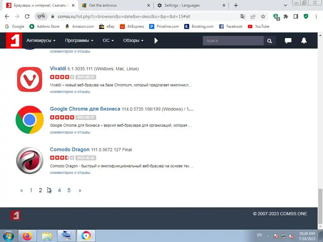This screenshot has height=242, width=323.
Task: Select the Браузеры и интернет tab
Action: (40, 5)
